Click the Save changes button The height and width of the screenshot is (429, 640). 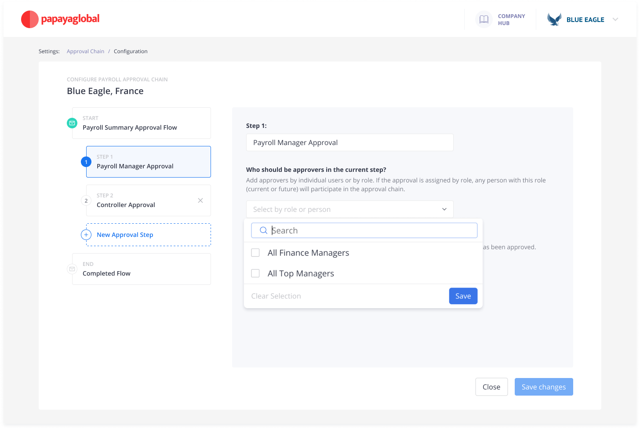coord(544,387)
